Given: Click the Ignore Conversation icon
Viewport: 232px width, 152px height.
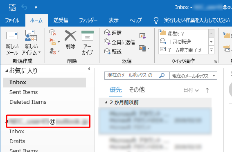Looking at the screenshot, I should coord(53,32).
